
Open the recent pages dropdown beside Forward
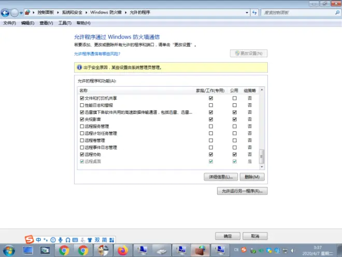pos(21,13)
